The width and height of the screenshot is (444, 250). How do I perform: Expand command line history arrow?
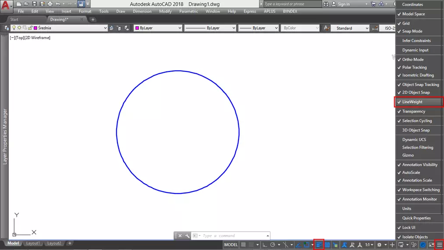point(268,236)
